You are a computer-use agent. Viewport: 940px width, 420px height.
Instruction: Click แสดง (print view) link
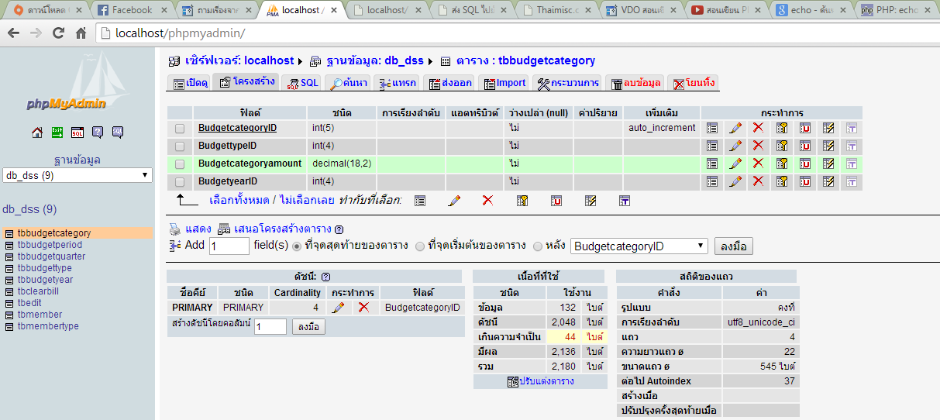[198, 229]
